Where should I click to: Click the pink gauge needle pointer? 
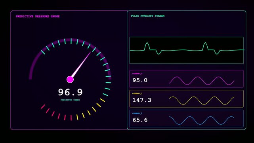pyautogui.click(x=81, y=65)
